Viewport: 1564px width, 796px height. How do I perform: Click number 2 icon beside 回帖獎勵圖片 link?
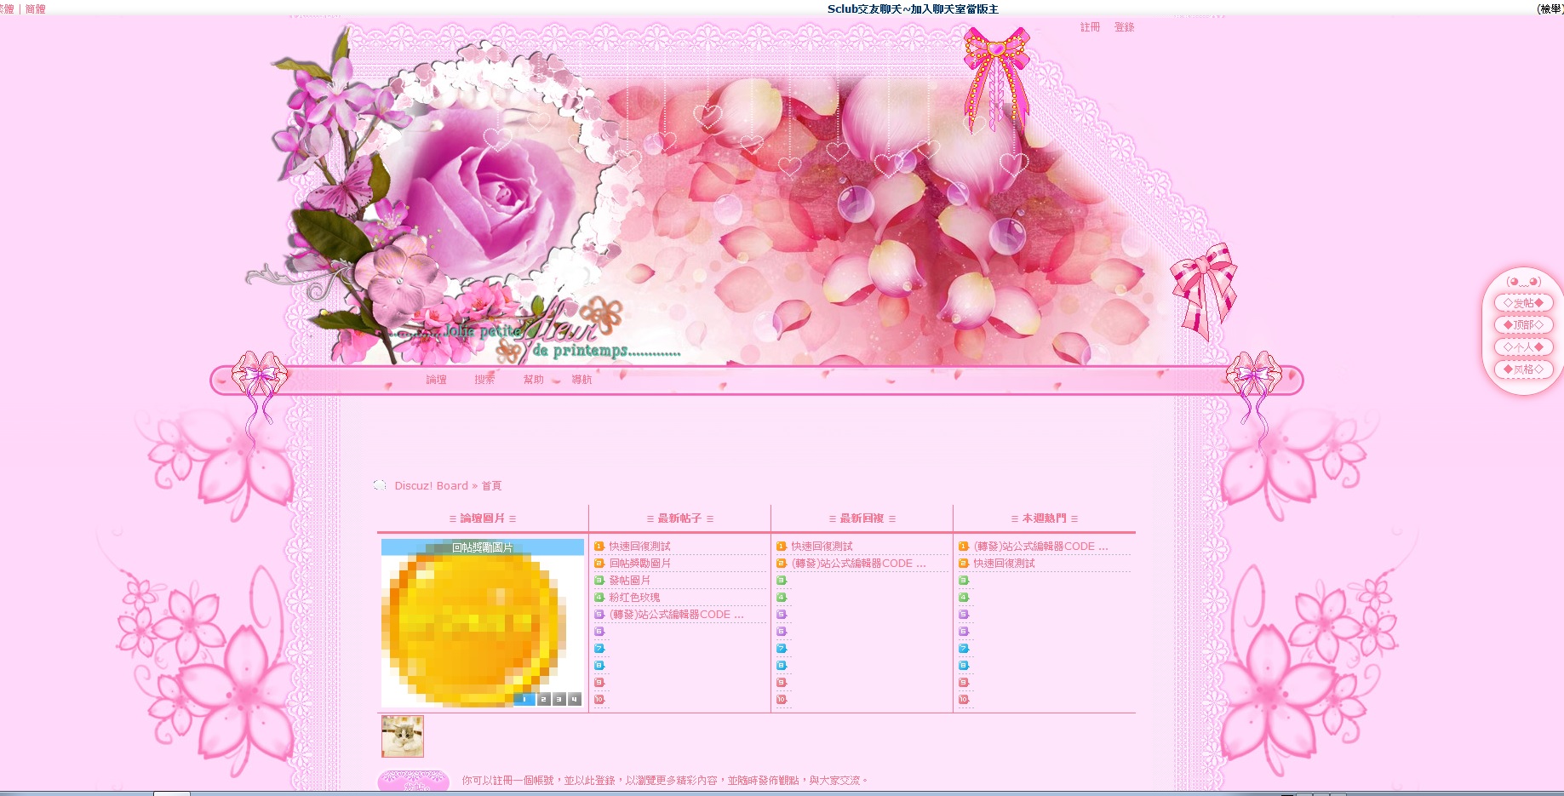(x=599, y=564)
